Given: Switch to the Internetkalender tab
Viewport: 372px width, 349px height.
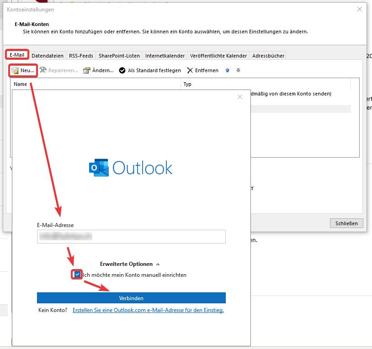Looking at the screenshot, I should (x=165, y=56).
